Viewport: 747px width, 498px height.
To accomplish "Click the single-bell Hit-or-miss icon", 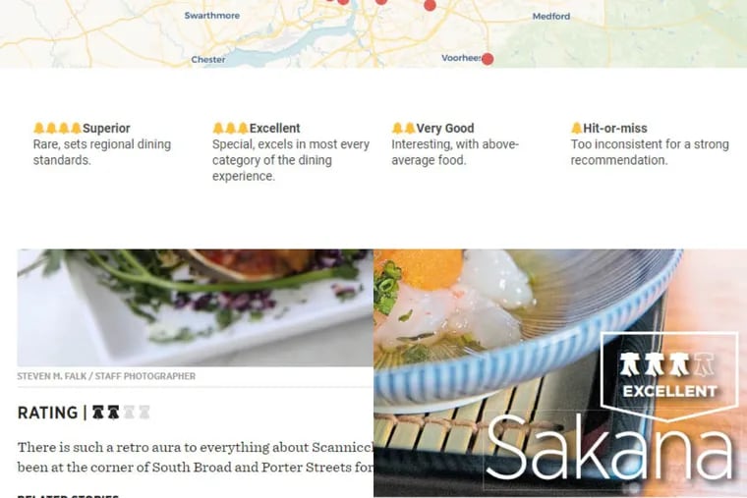I will point(576,128).
